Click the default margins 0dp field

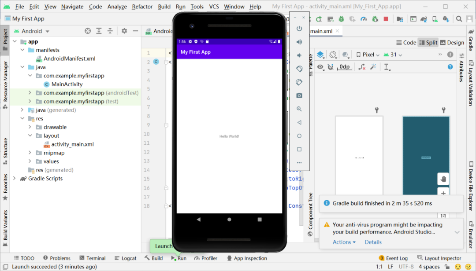click(345, 67)
